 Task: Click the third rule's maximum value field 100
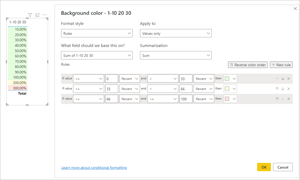pyautogui.click(x=186, y=99)
